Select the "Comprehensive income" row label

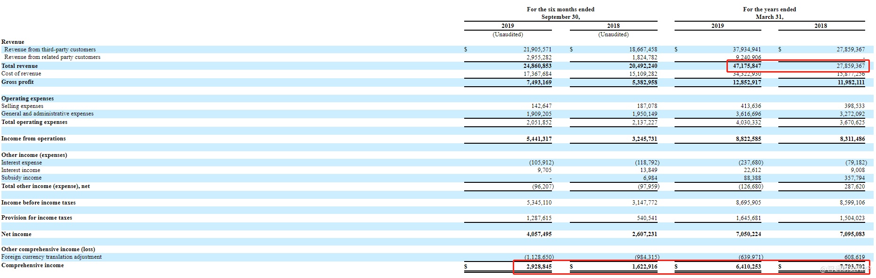33,265
